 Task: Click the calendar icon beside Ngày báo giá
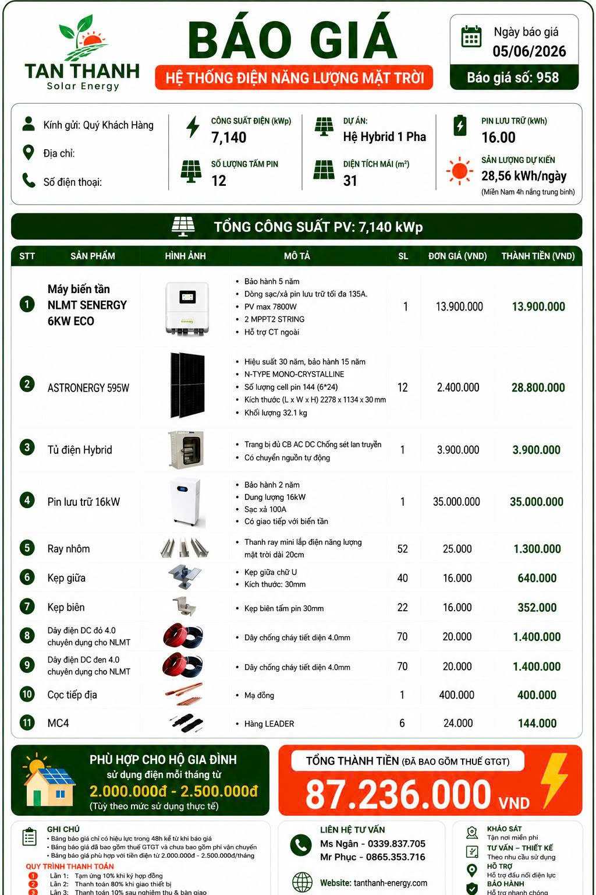(471, 37)
